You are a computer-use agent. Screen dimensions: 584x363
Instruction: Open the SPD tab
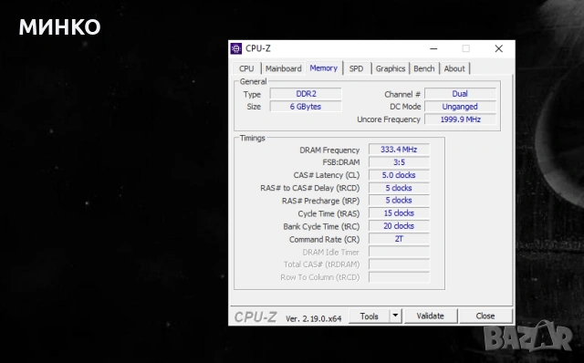pyautogui.click(x=356, y=68)
